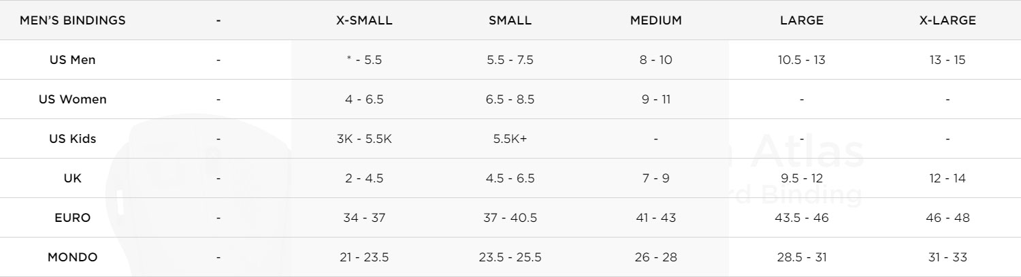
Task: Click the EURO X-Large value 46 - 48
Action: click(947, 218)
